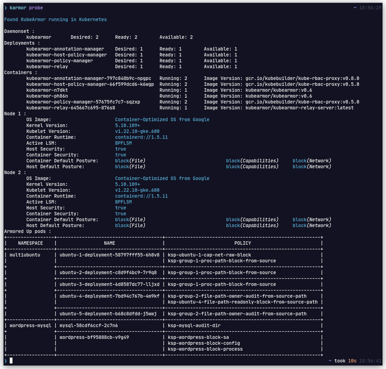
Task: Click the 'Containers :' heading
Action: tap(21, 72)
